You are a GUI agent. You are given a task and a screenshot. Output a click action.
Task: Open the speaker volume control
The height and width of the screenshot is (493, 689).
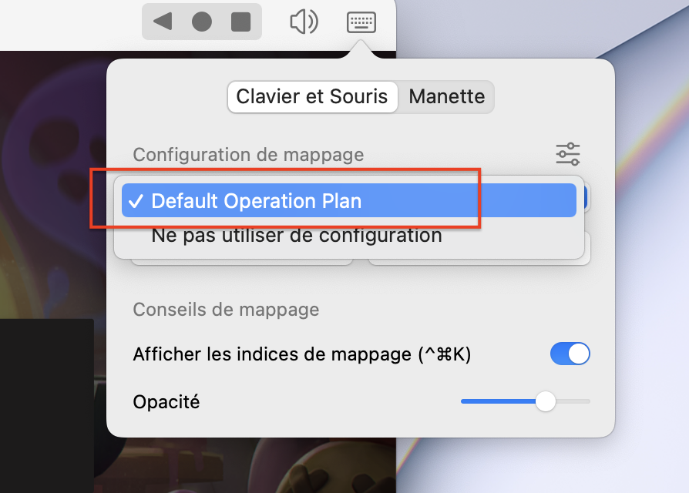pyautogui.click(x=304, y=22)
